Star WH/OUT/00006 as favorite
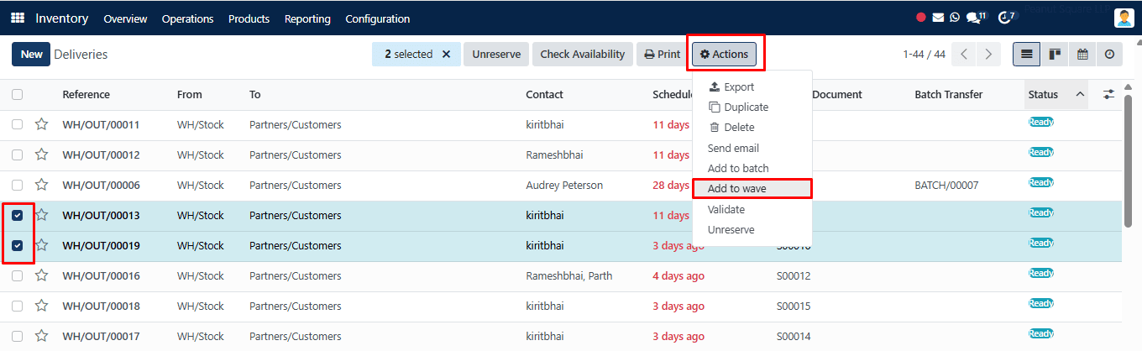This screenshot has width=1142, height=351. point(41,186)
